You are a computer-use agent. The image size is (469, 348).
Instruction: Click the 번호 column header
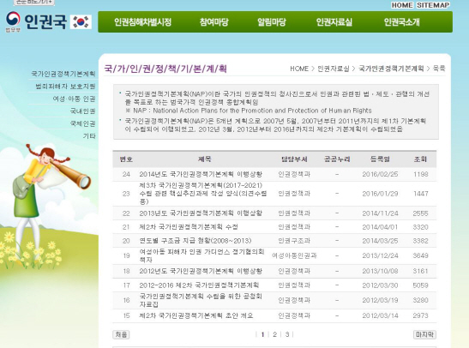[126, 159]
